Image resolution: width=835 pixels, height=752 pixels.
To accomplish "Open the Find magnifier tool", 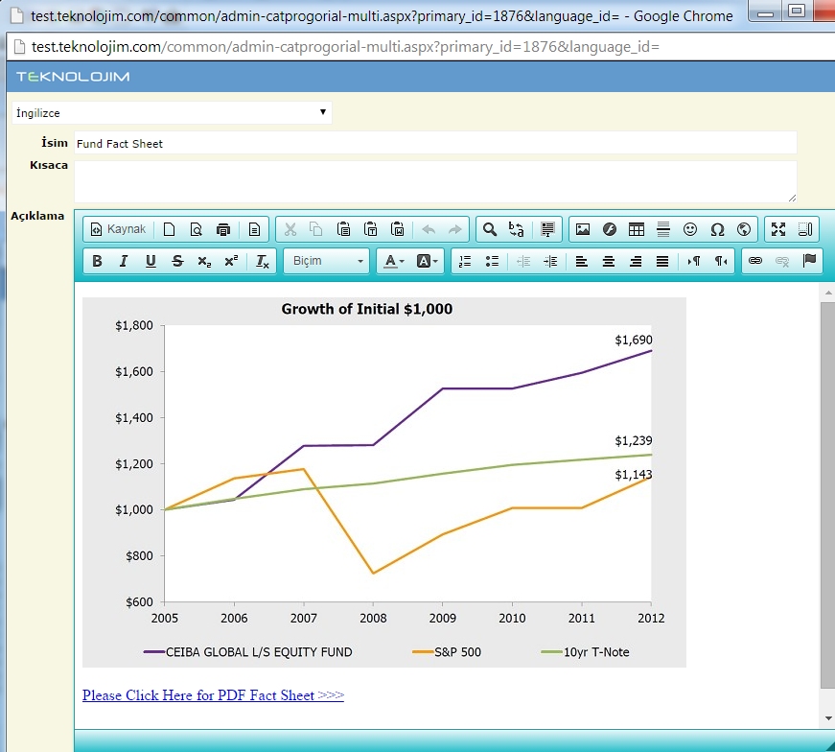I will [490, 229].
